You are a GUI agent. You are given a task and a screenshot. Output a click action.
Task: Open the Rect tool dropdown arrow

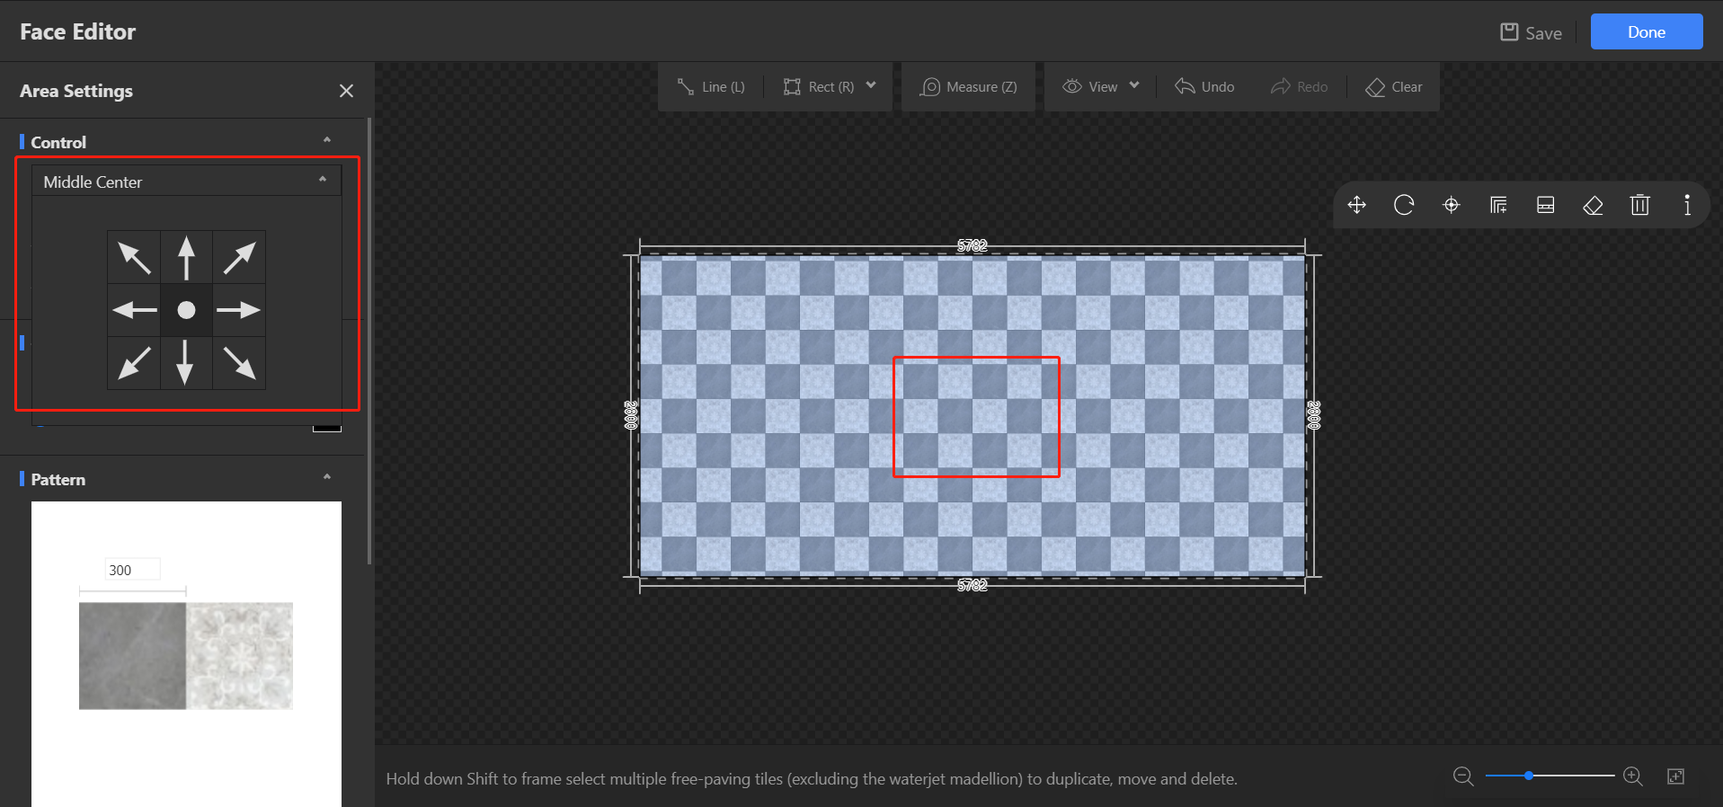pos(871,86)
